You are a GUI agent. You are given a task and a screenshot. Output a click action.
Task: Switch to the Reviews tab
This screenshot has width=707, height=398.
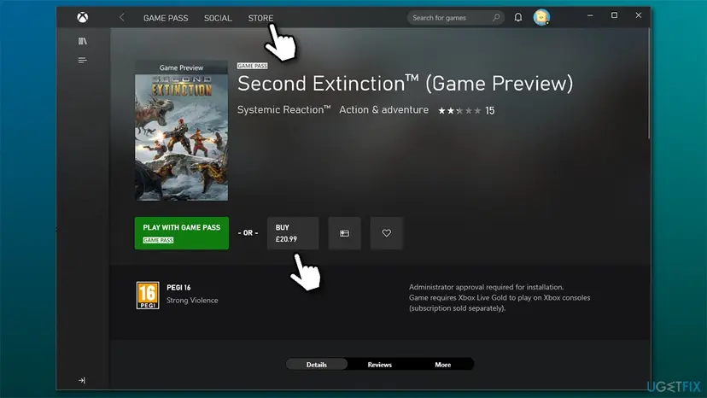[x=380, y=364]
